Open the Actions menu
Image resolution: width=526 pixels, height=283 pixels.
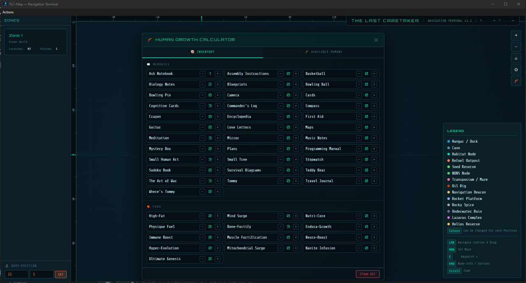(x=8, y=12)
